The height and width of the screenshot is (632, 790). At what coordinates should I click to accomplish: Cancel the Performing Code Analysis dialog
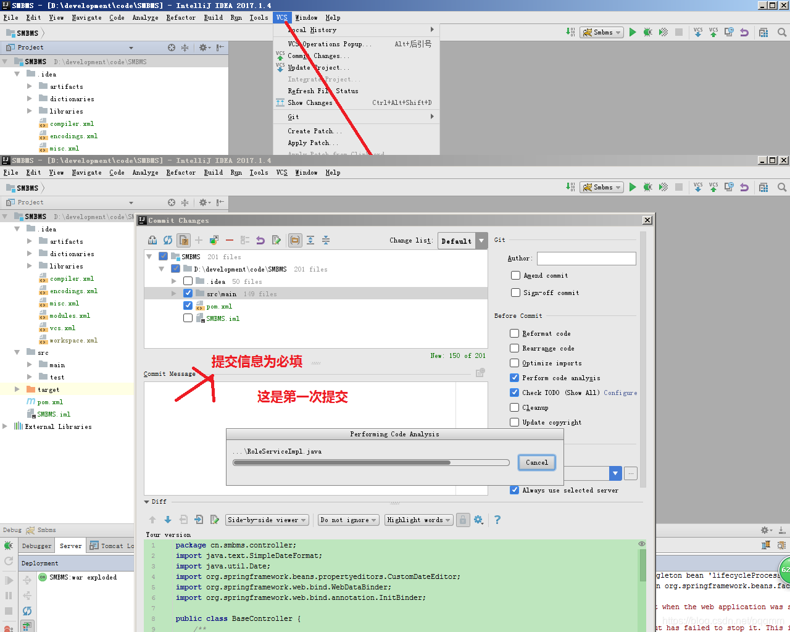point(537,462)
